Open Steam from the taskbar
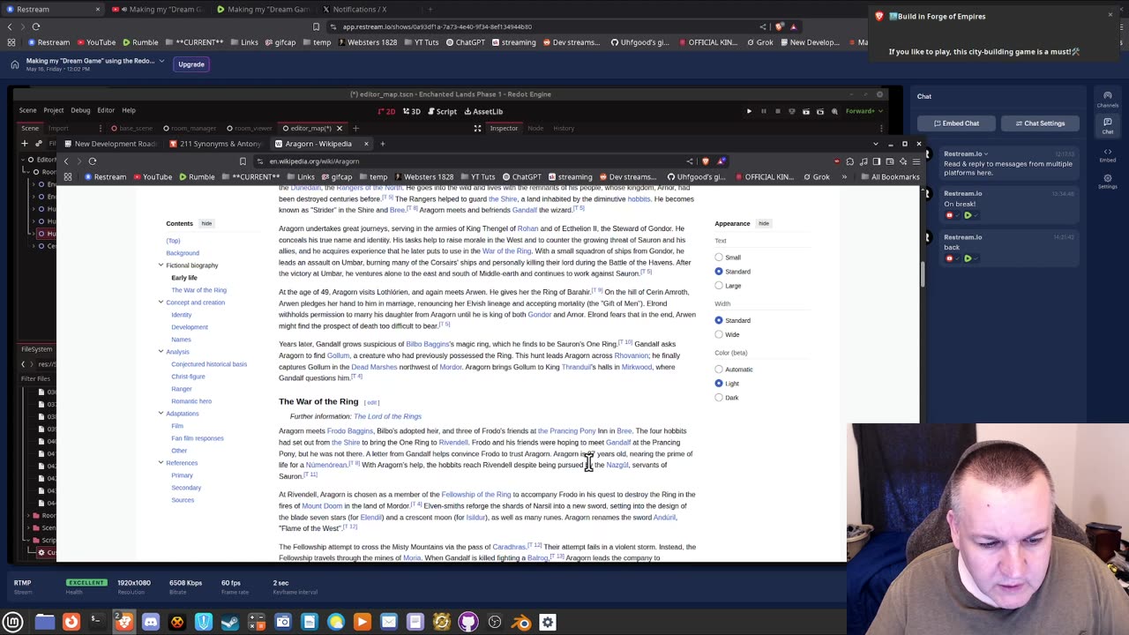1129x635 pixels. click(230, 622)
